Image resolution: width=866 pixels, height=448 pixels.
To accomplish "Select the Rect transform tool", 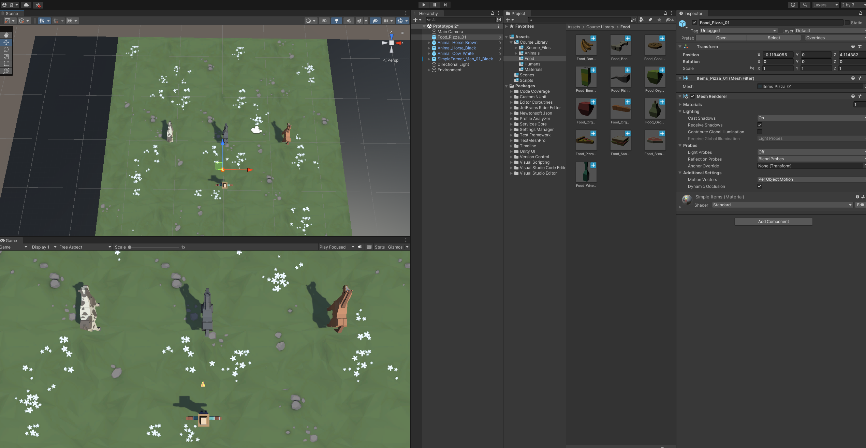I will click(x=6, y=64).
